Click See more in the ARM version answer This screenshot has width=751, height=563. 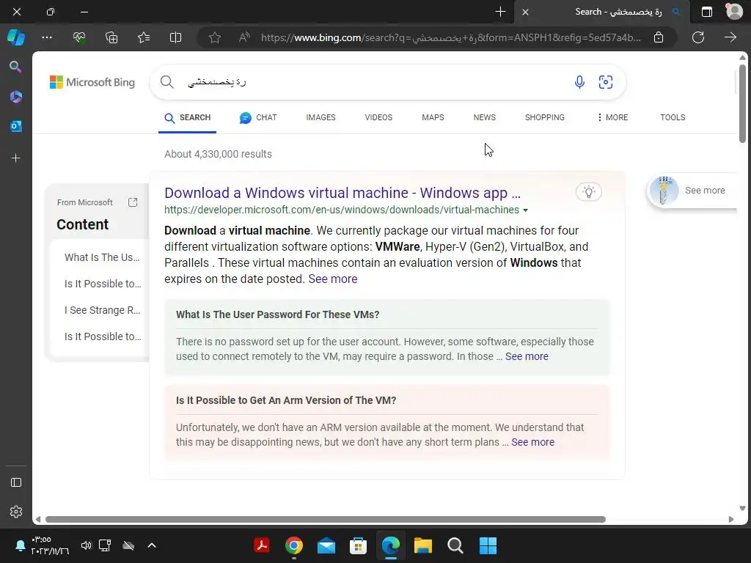pos(532,442)
